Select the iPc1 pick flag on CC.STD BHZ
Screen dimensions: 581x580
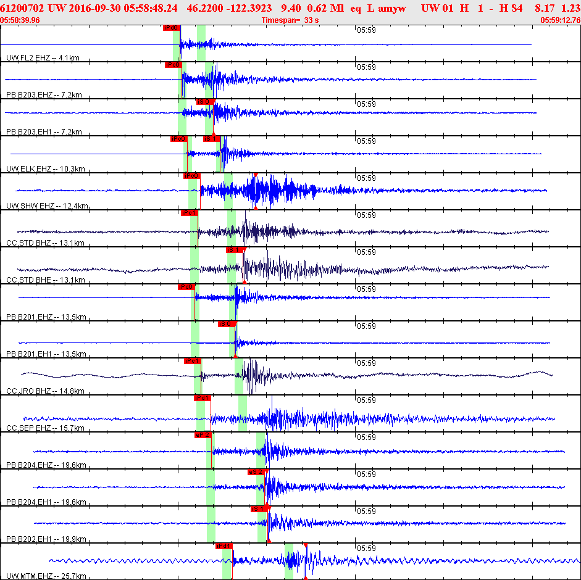[190, 213]
